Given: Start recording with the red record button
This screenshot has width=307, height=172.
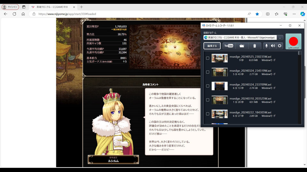Looking at the screenshot, I should click(x=293, y=41).
